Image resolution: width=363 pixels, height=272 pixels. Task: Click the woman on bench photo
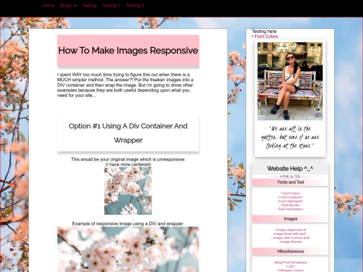tap(290, 81)
